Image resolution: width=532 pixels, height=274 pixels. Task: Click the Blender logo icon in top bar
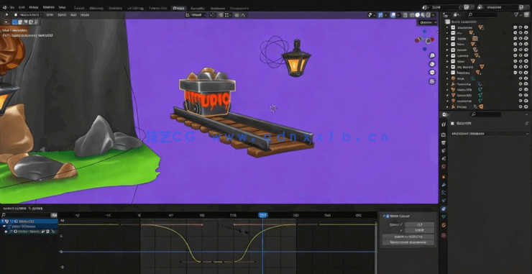click(x=5, y=7)
